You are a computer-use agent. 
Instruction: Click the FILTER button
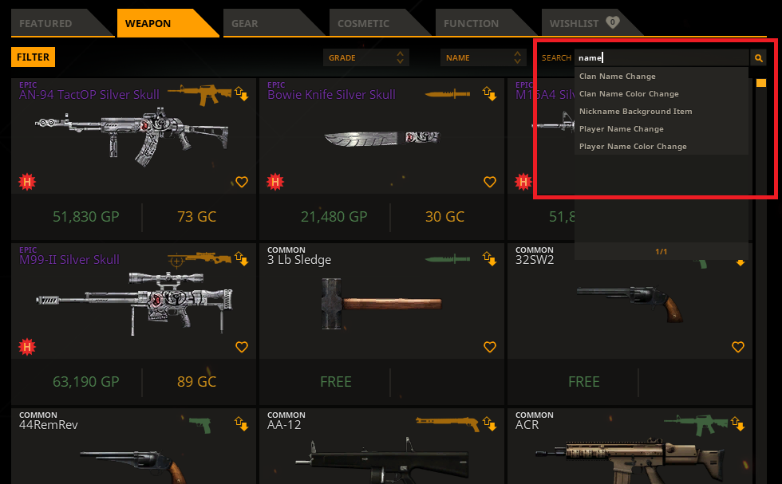[33, 57]
